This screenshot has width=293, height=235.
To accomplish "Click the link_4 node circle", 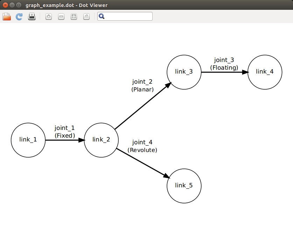I will click(x=265, y=72).
